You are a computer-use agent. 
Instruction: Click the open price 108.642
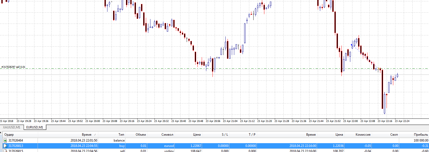[x=196, y=151]
